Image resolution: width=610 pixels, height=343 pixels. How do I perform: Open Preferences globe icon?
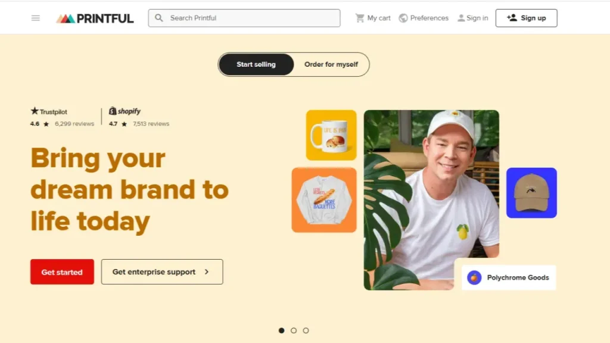(x=403, y=18)
